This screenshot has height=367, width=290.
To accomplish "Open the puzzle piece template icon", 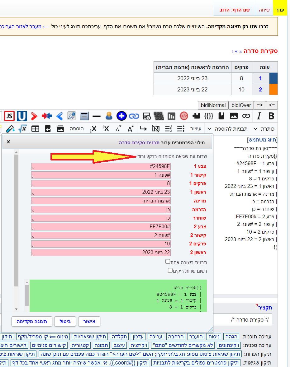I will tap(196, 116).
